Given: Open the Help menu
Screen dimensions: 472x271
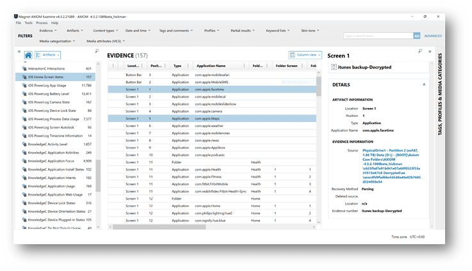Looking at the screenshot, I should (x=54, y=23).
